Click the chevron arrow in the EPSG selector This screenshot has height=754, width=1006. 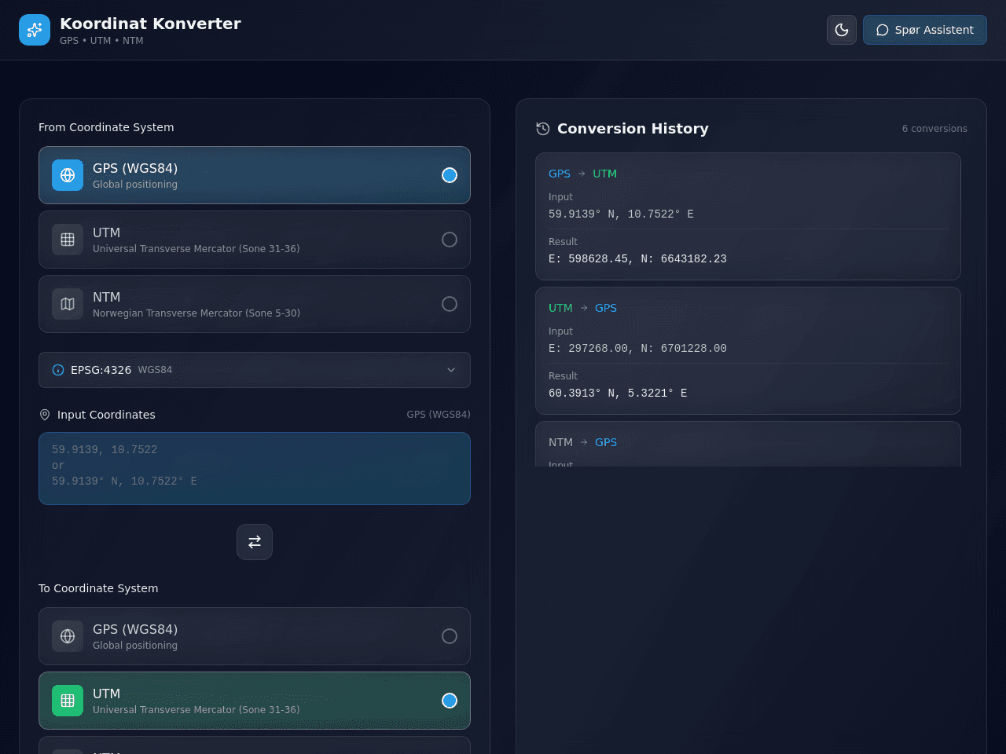[x=451, y=370]
